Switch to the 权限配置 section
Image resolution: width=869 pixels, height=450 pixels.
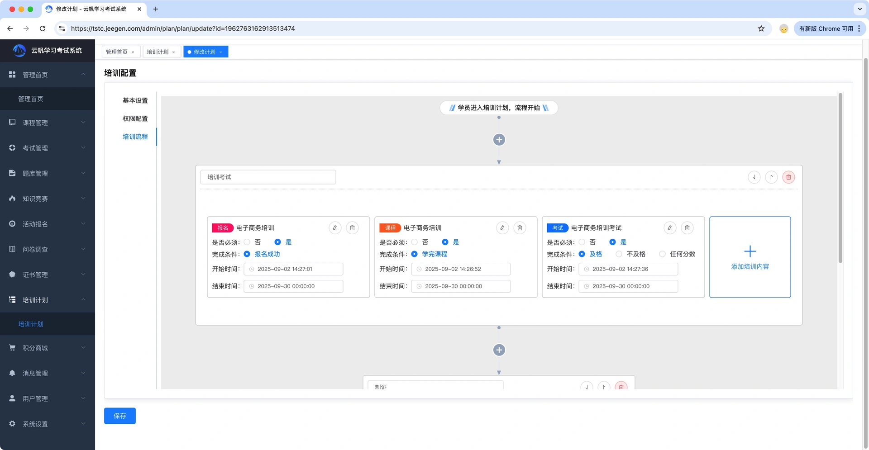pos(135,118)
